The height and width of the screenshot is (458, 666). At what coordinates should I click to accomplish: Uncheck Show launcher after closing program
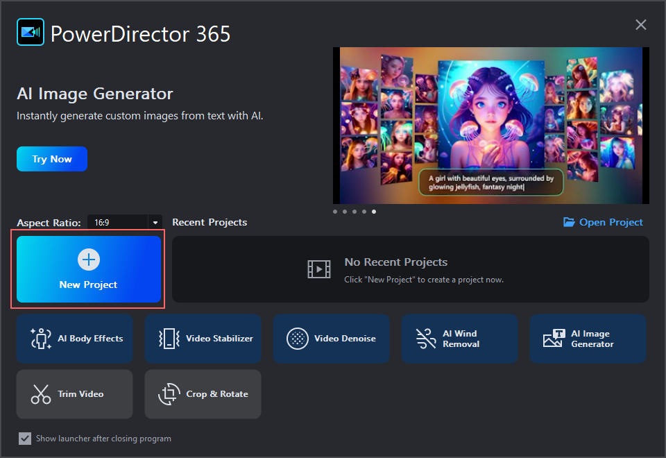coord(25,439)
